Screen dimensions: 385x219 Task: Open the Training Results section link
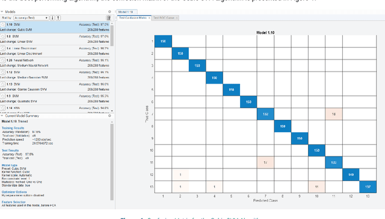[13, 128]
